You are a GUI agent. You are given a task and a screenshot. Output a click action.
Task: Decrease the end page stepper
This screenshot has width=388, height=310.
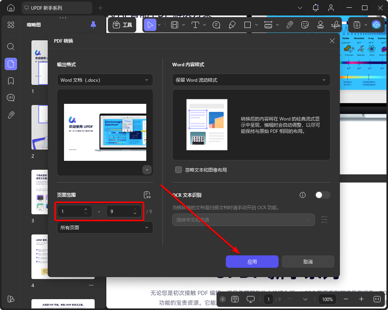(135, 214)
